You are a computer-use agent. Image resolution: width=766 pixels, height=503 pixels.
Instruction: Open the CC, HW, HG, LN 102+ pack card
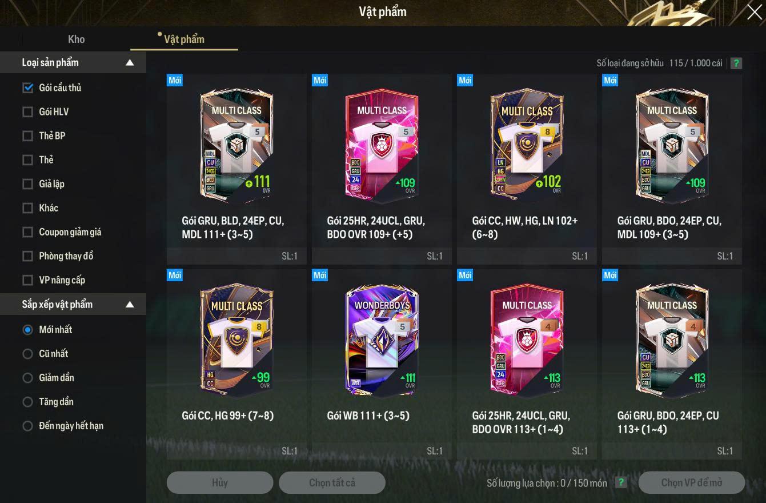(527, 169)
